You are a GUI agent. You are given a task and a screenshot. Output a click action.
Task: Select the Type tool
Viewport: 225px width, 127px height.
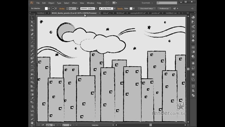pyautogui.click(x=32, y=38)
